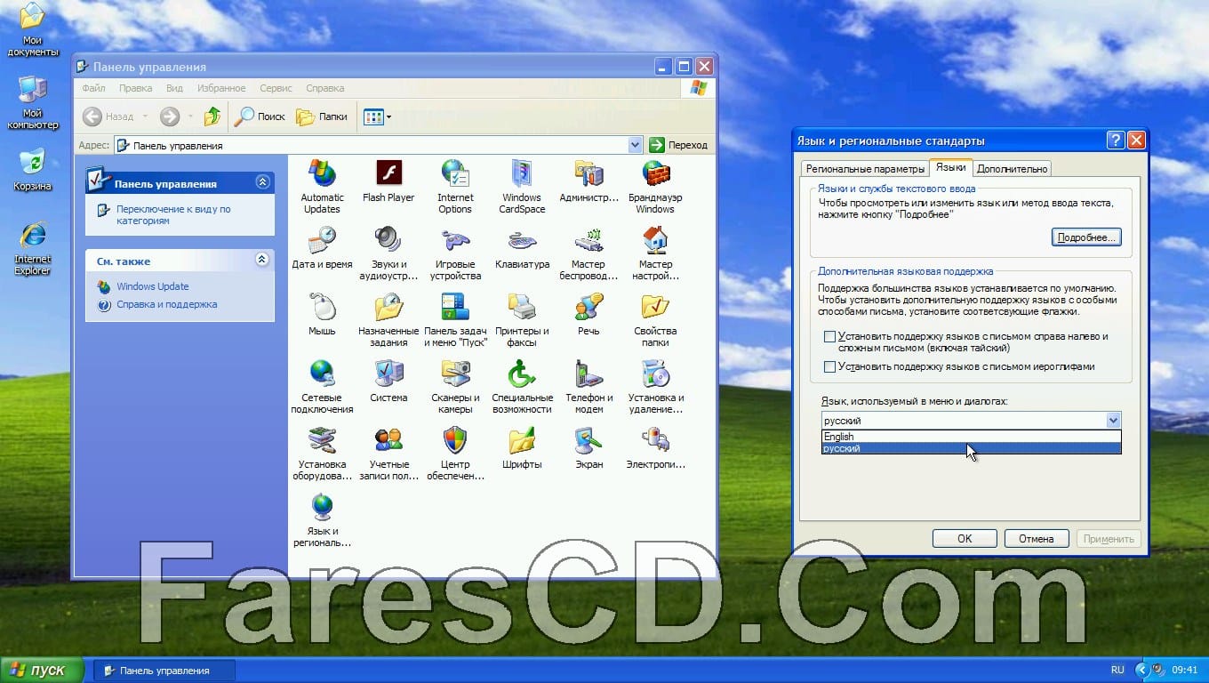The image size is (1209, 683).
Task: Confirm dialog with OK button
Action: coord(965,538)
